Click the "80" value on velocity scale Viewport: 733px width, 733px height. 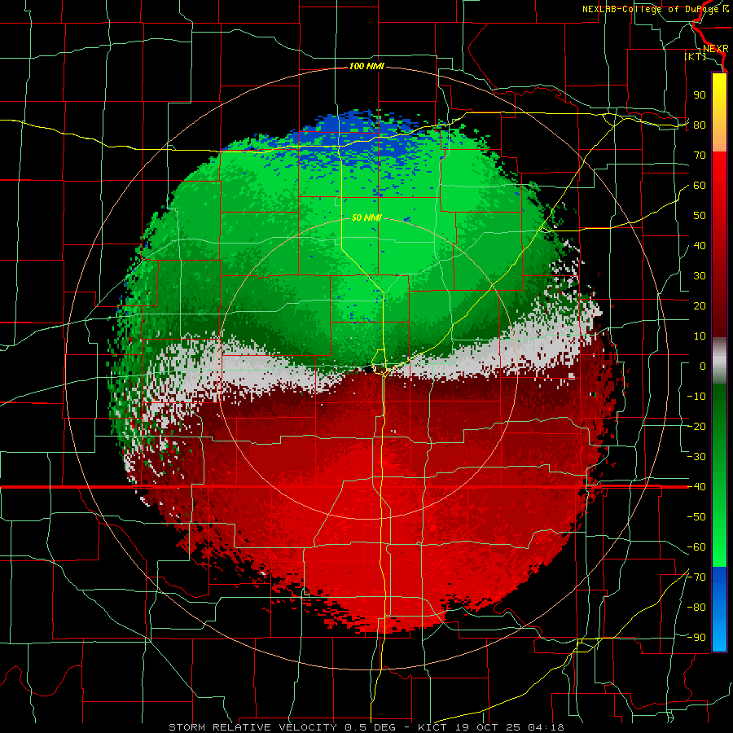click(700, 125)
